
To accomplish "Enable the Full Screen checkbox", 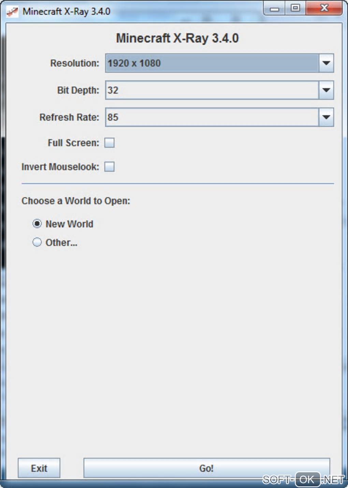I will point(110,143).
